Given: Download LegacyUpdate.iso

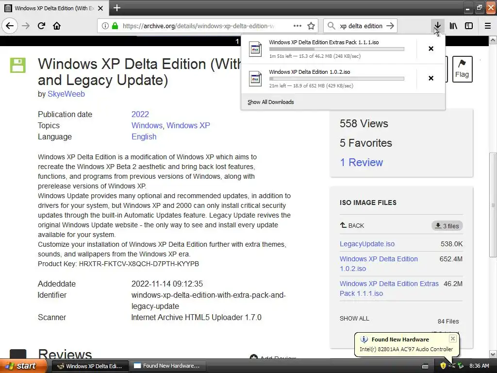Looking at the screenshot, I should (x=367, y=244).
